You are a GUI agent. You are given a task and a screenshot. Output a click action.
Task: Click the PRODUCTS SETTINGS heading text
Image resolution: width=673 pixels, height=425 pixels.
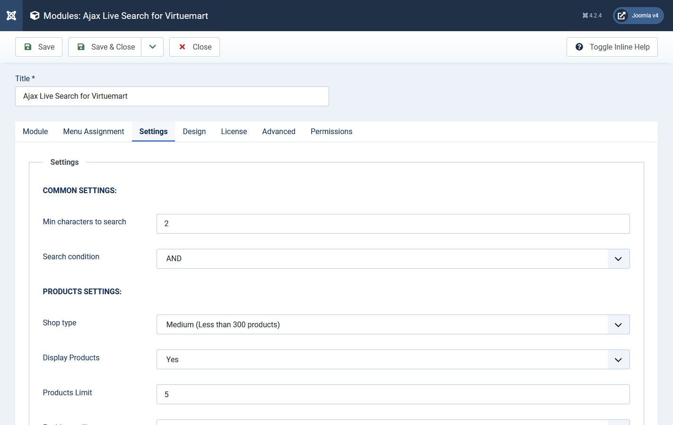82,292
